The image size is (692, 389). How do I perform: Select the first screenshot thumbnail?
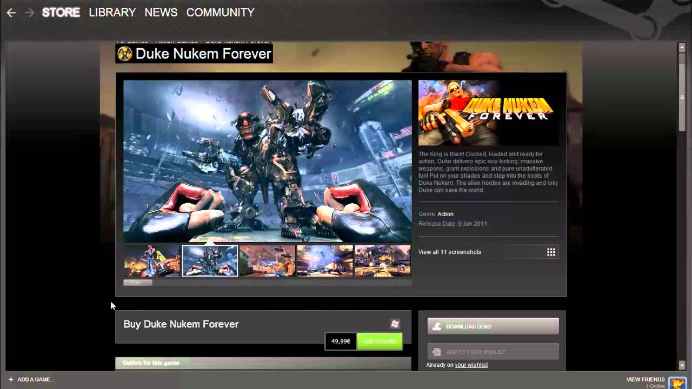(152, 260)
